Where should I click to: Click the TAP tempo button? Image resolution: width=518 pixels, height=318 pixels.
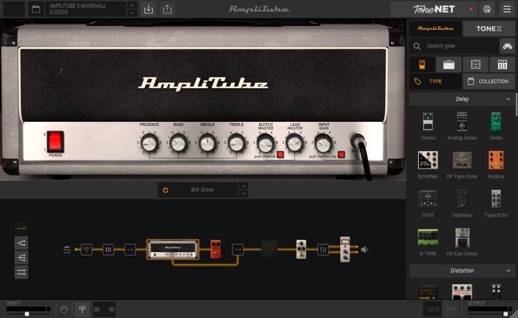point(451,309)
